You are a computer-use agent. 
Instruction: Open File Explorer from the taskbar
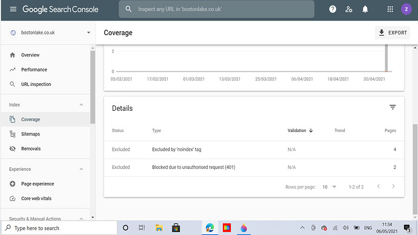point(159,228)
